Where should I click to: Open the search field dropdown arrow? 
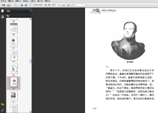(86, 5)
